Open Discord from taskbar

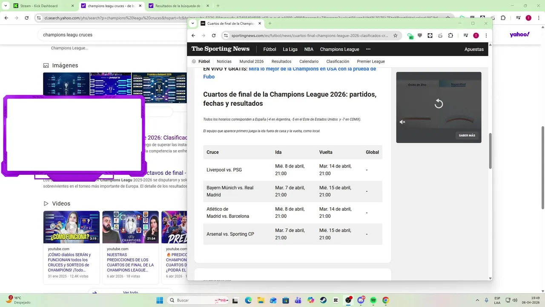(361, 300)
